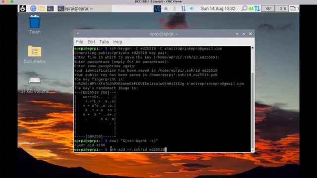Launch the terminal icon in the taskbar

click(x=51, y=8)
